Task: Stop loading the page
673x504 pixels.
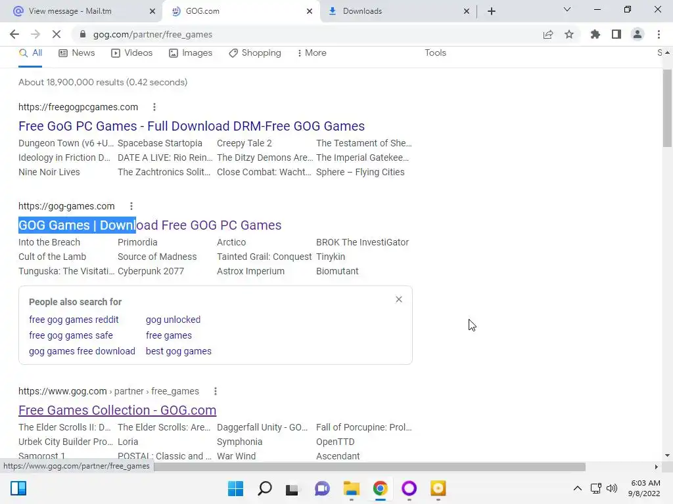Action: pos(57,34)
